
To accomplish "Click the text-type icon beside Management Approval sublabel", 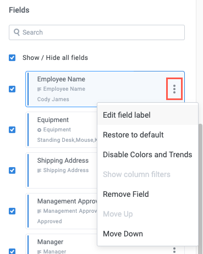I will (39, 211).
